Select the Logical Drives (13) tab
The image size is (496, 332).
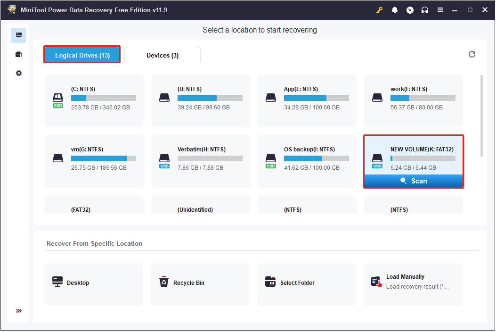tap(82, 55)
